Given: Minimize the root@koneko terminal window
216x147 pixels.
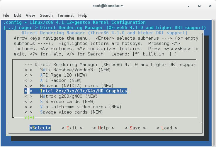Looking at the screenshot, I should click(188, 6).
